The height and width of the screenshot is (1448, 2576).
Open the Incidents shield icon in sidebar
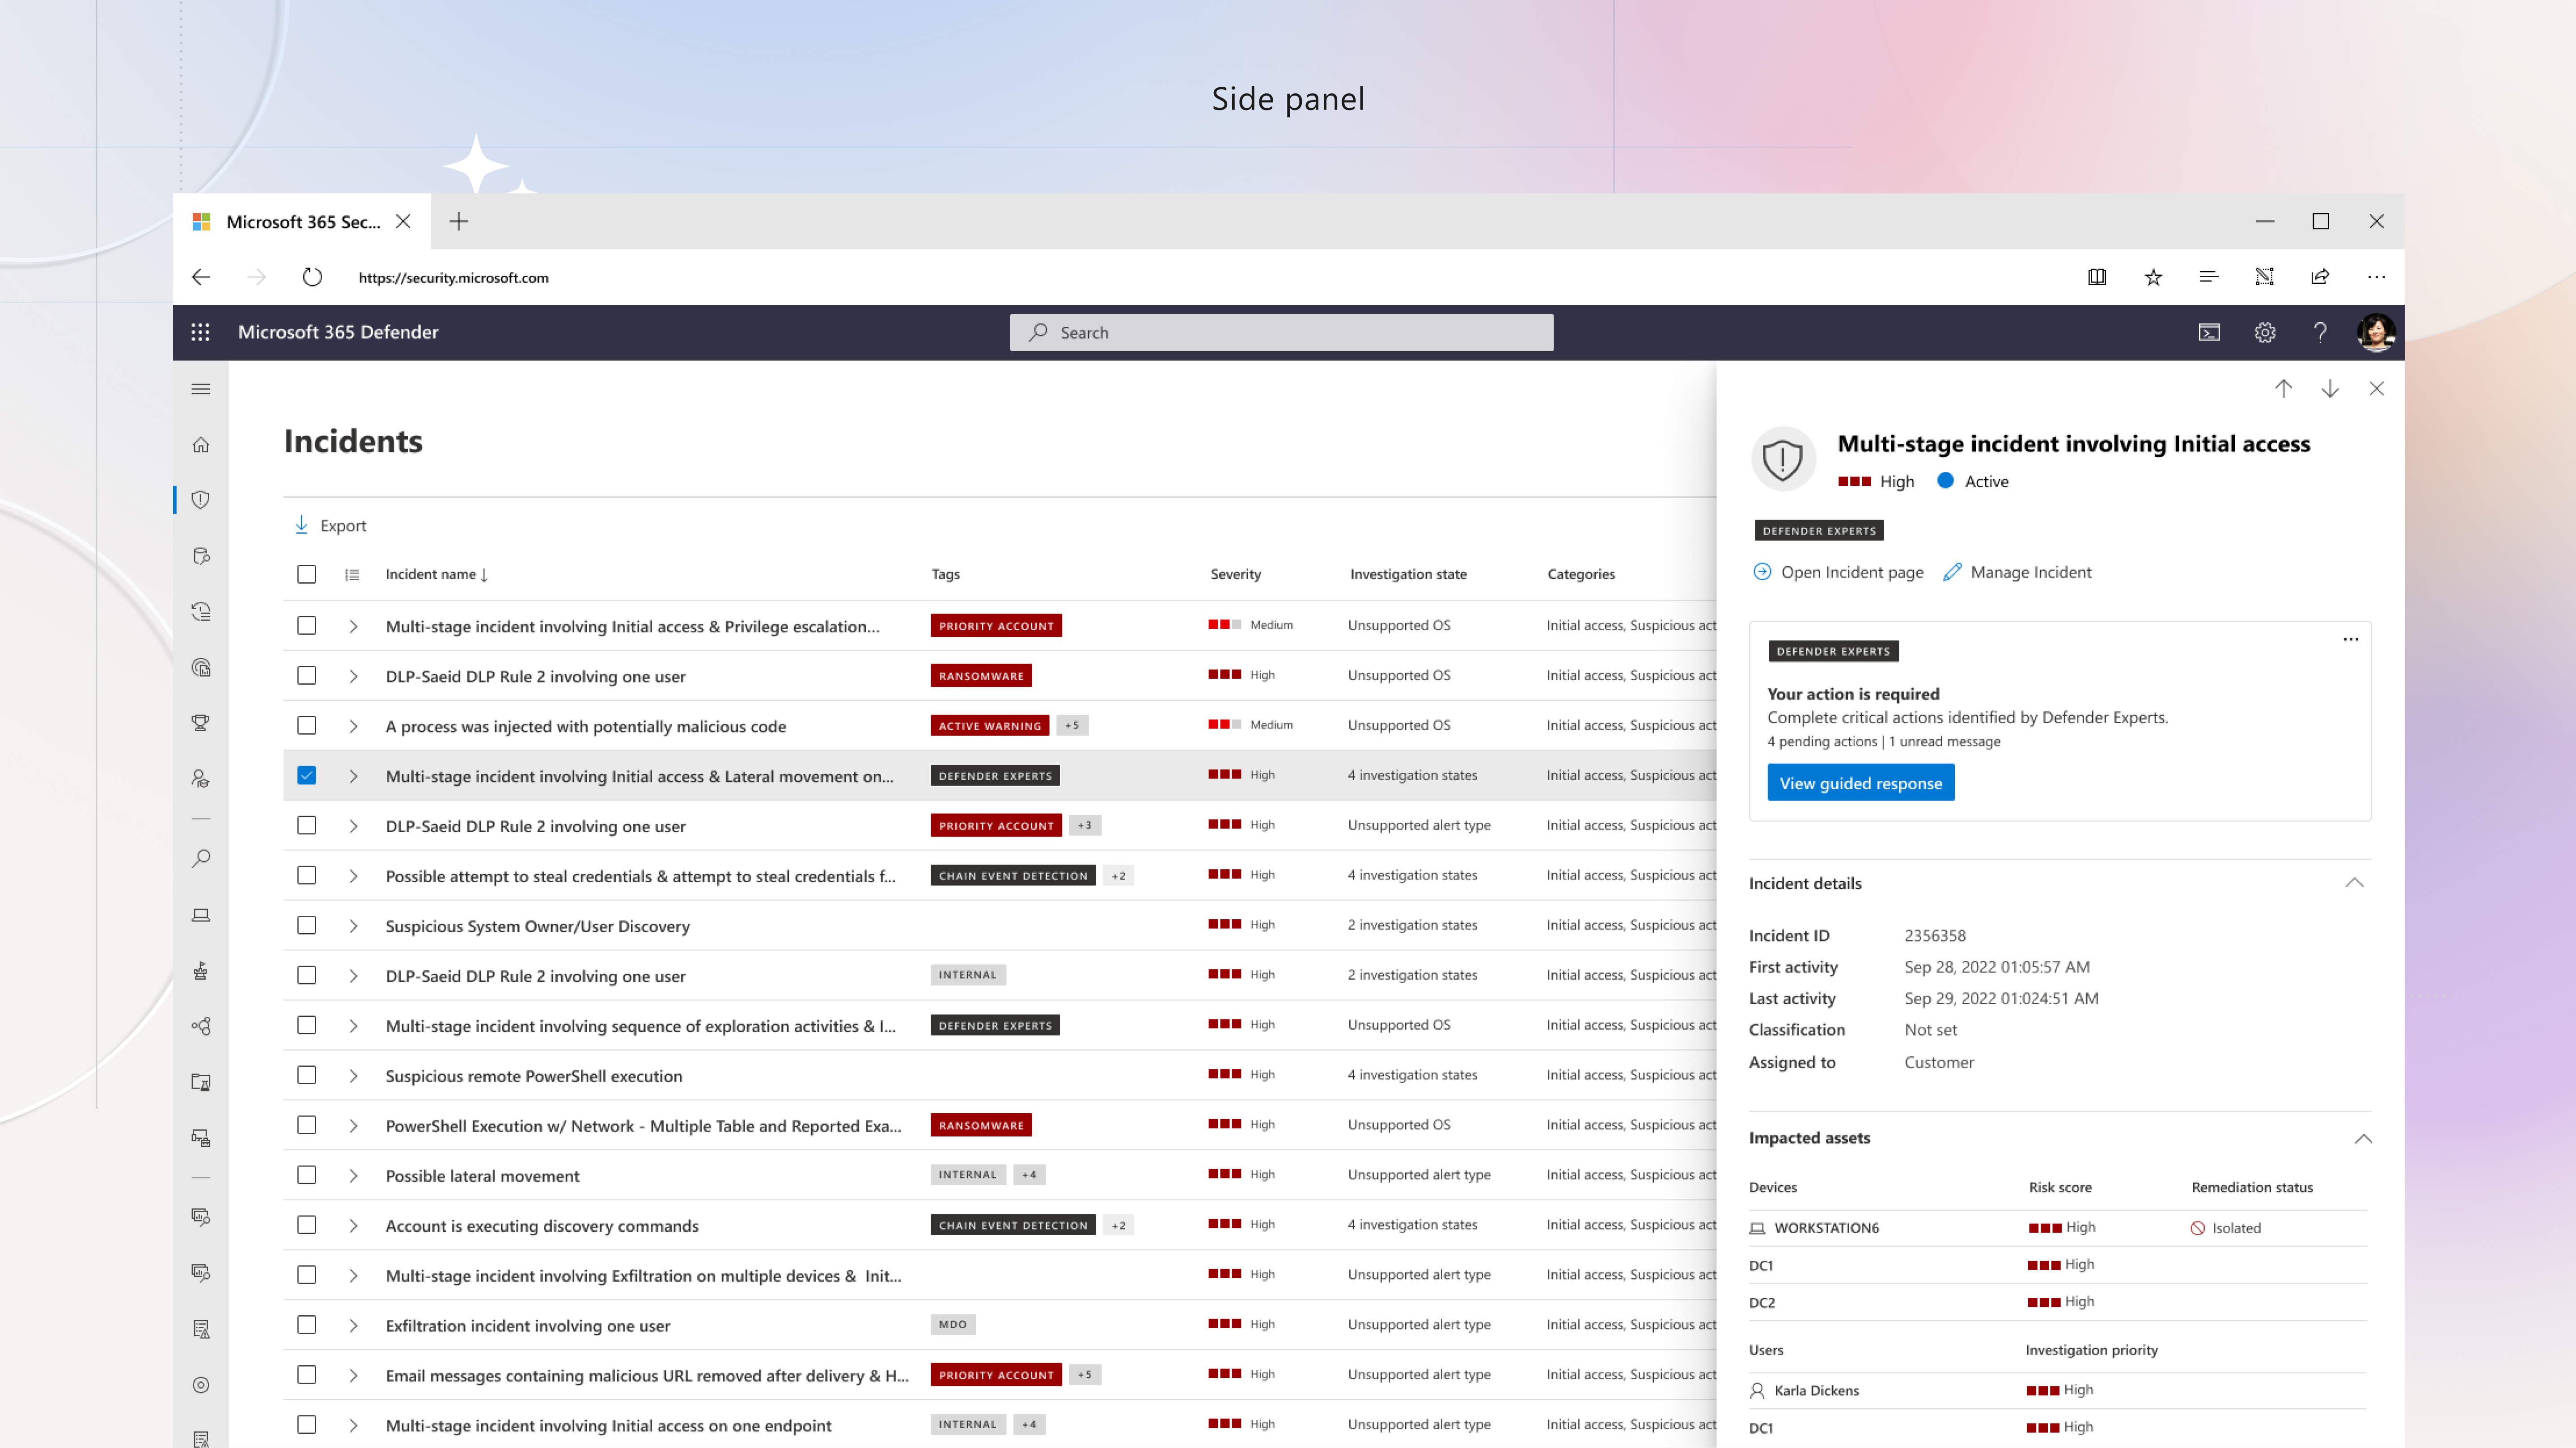pyautogui.click(x=200, y=500)
